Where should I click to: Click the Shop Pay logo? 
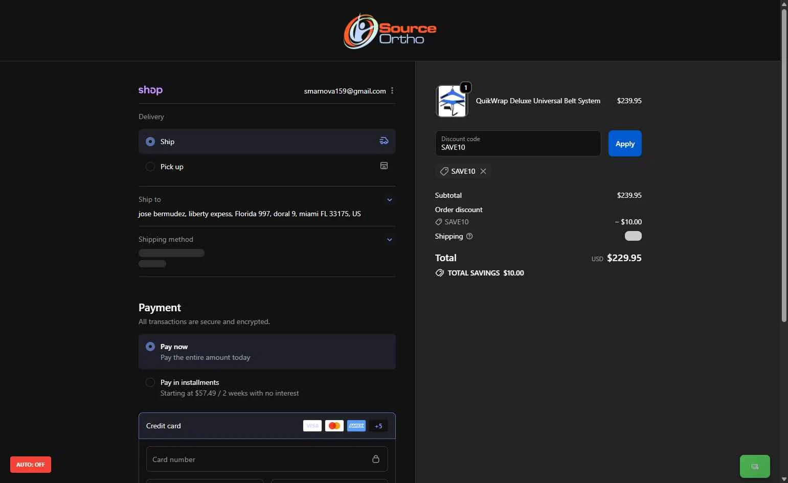coord(150,90)
